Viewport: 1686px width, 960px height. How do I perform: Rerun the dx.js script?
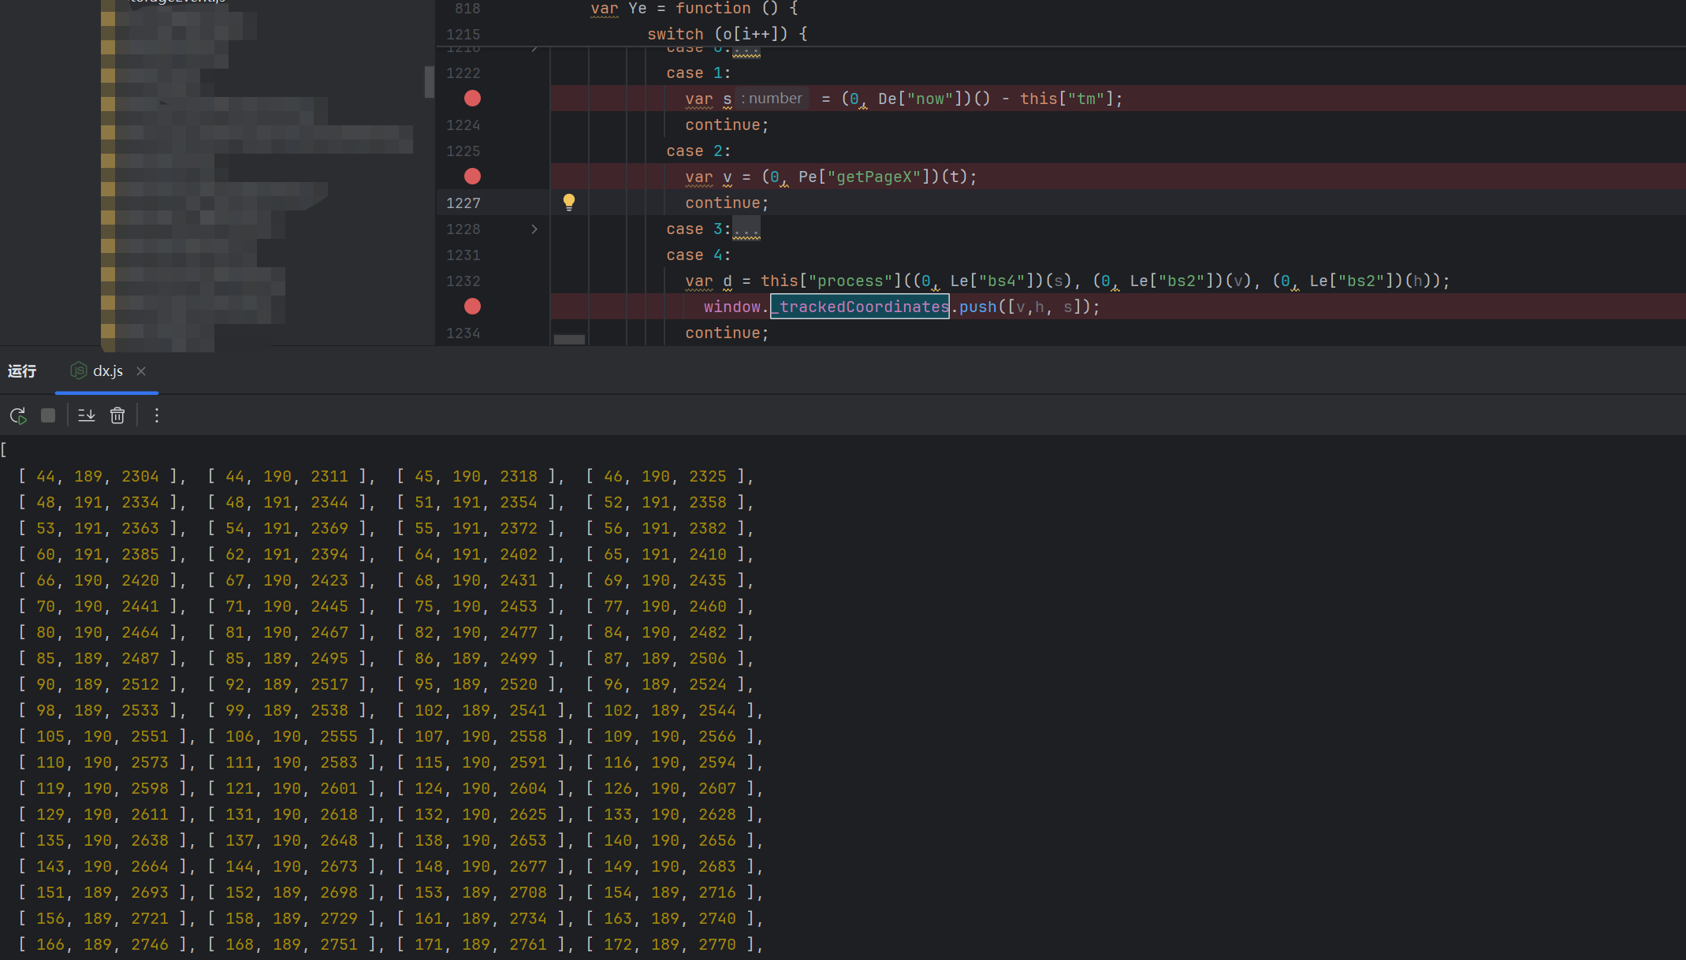tap(18, 415)
